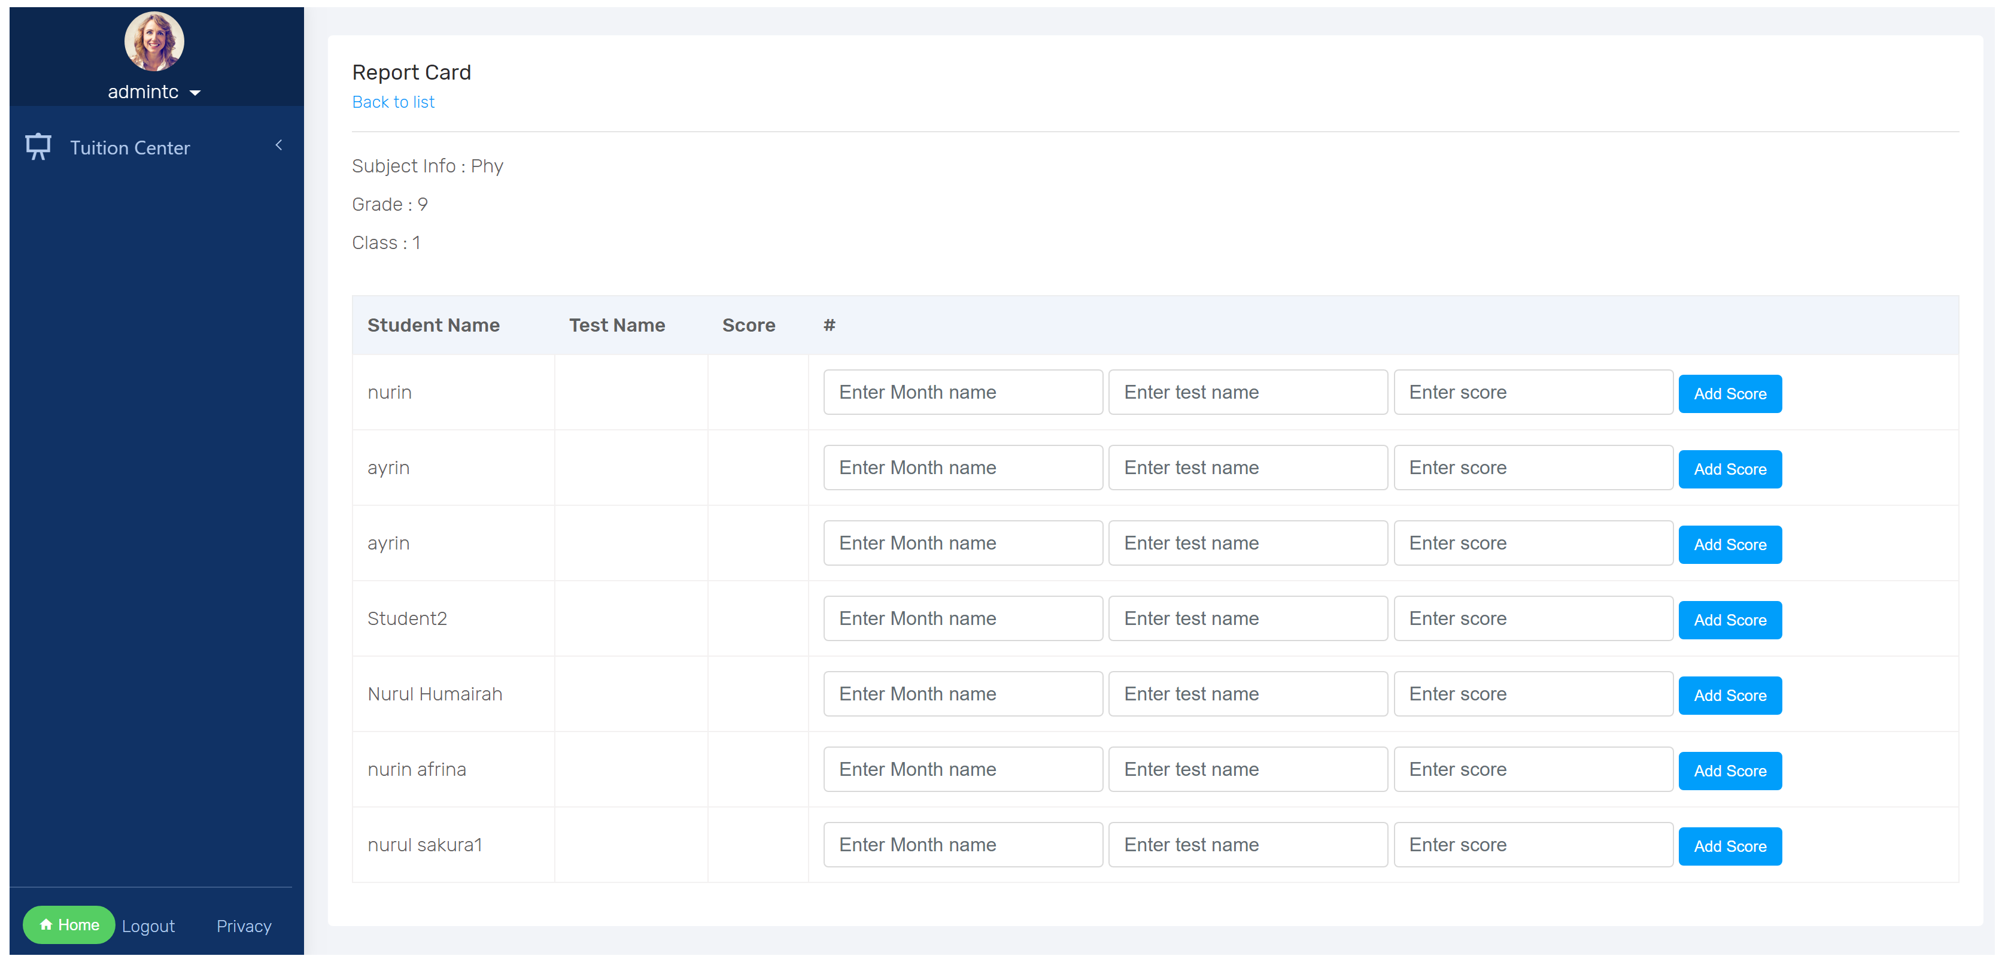
Task: Click the Report Card heading
Action: [x=411, y=72]
